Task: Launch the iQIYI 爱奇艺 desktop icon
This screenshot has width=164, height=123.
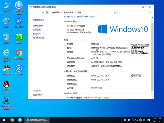Action: 19,38
